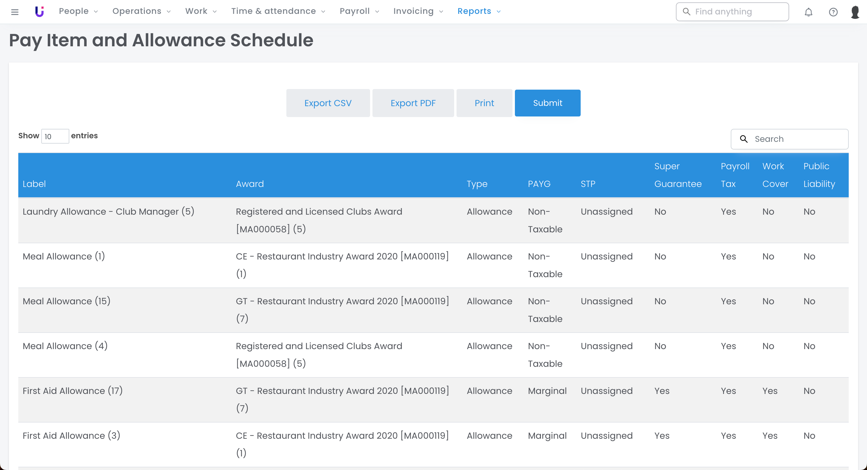This screenshot has width=867, height=470.
Task: Open the help question mark icon
Action: [833, 12]
